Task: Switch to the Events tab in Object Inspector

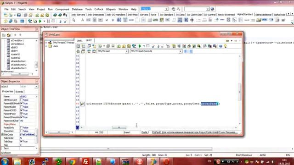Action: click(19, 92)
